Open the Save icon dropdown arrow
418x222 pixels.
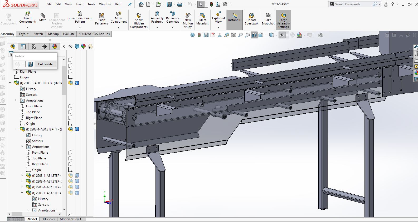[174, 4]
